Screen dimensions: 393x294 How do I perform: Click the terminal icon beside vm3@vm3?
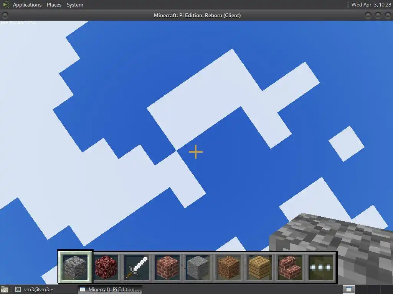pos(18,289)
